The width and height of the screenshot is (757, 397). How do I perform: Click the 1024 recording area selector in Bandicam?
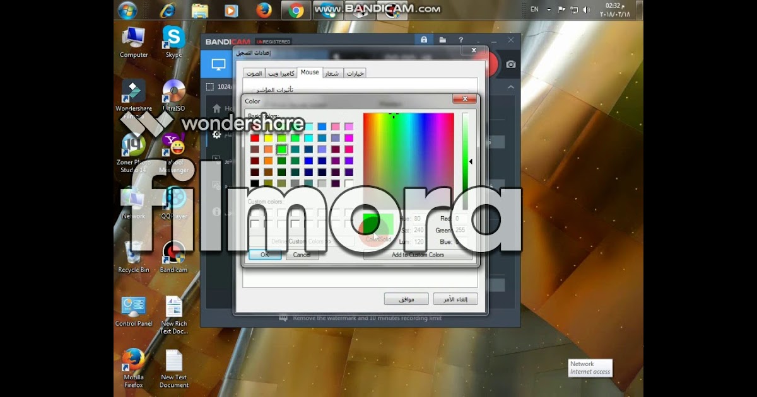coord(220,87)
